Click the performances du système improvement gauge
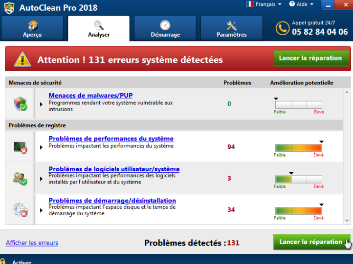 (x=298, y=148)
